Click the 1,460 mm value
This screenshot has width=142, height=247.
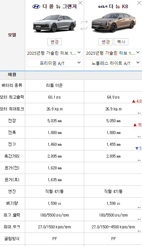point(55,144)
